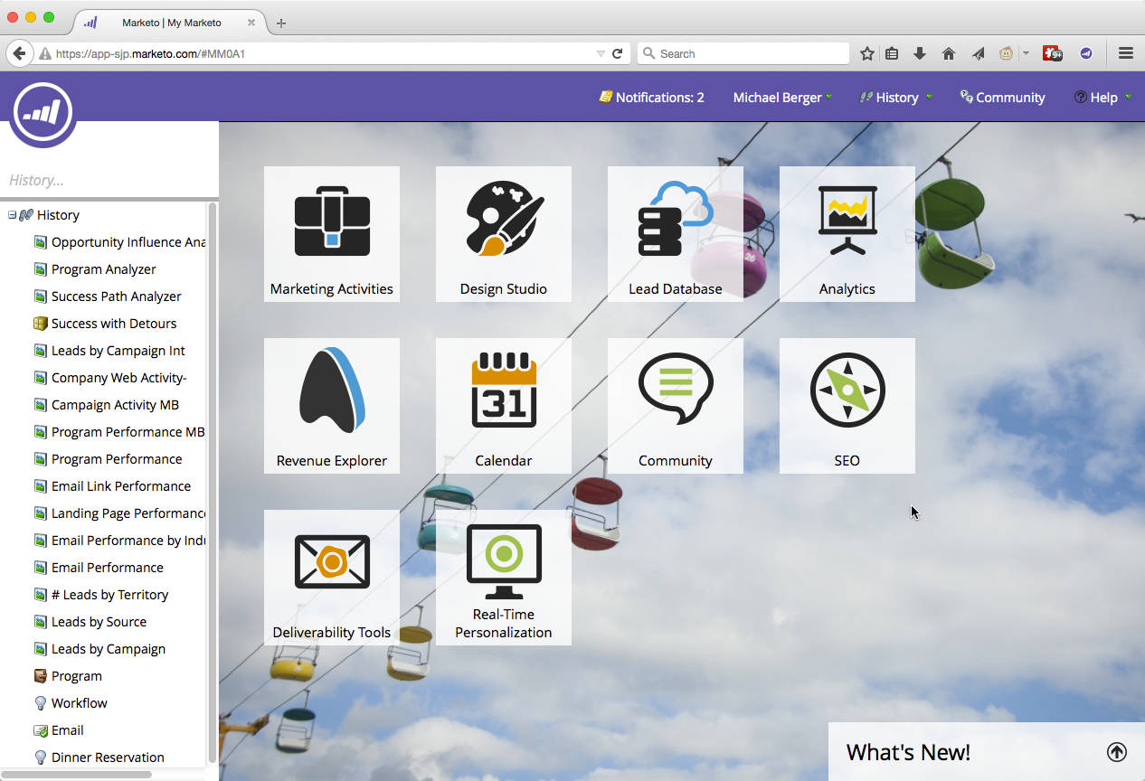1145x781 pixels.
Task: Open the Community tile
Action: [x=675, y=405]
